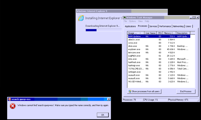Screen dimensions: 201x120
Task: Select the taskhost.exe process
Action: 159,62
